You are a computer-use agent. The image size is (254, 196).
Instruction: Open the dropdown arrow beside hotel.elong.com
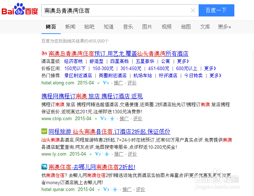coord(98,83)
